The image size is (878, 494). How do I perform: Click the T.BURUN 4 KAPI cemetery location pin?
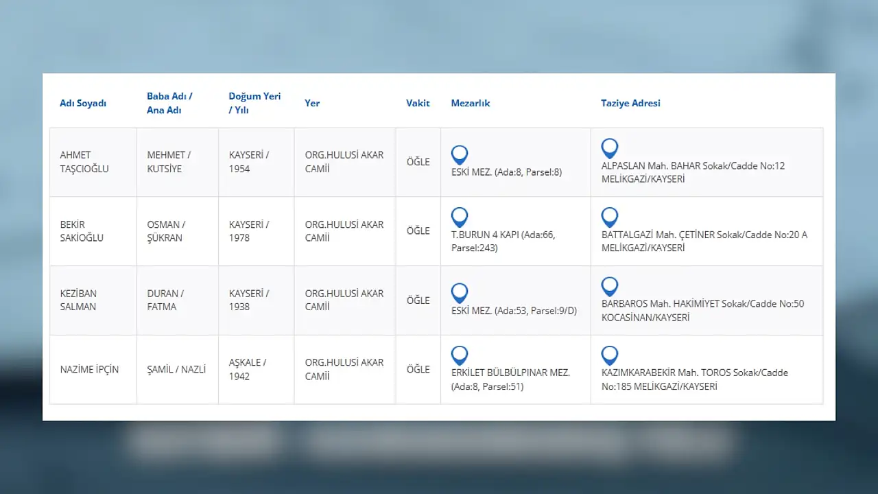click(460, 217)
